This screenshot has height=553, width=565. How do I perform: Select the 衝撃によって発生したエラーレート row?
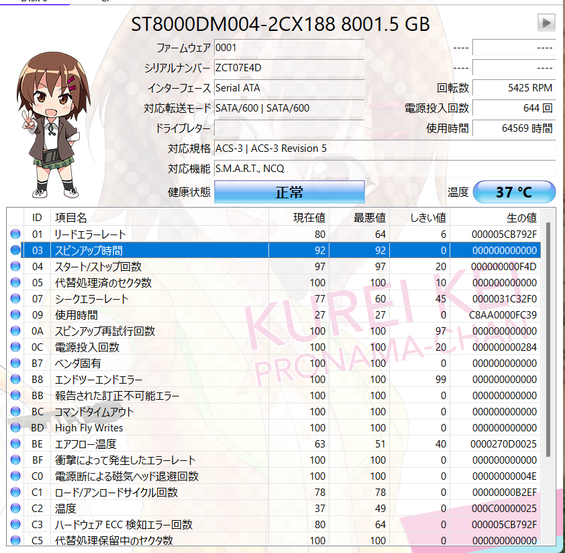pyautogui.click(x=274, y=460)
